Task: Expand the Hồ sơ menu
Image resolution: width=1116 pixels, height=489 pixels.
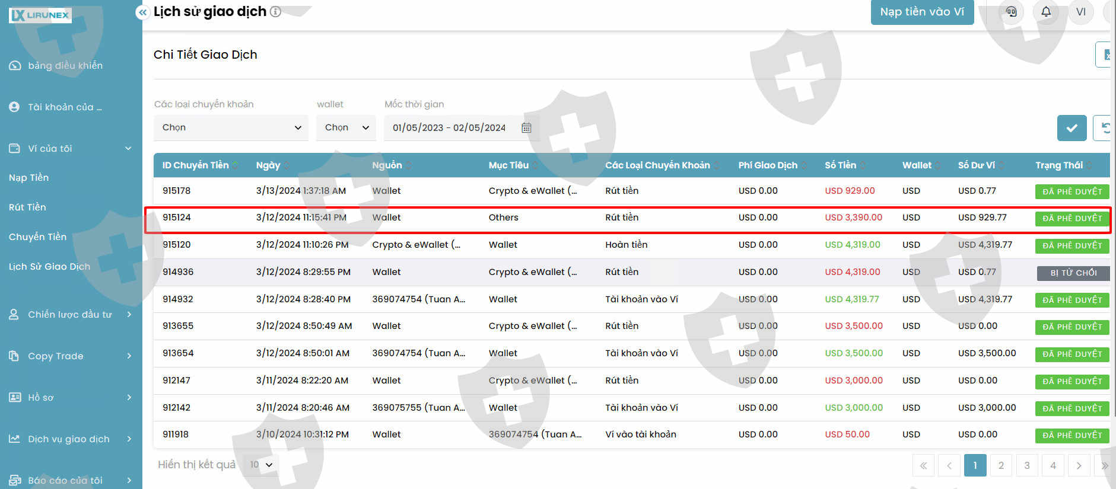Action: tap(71, 398)
